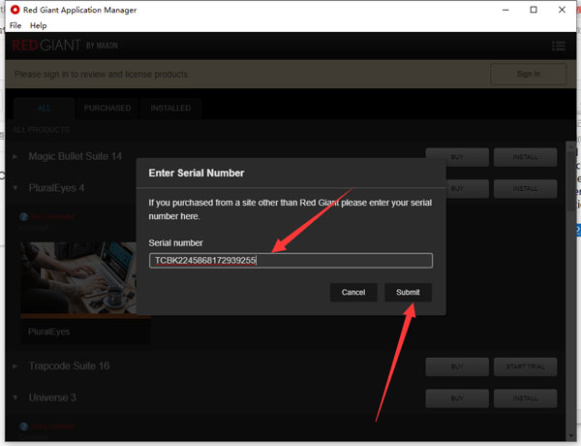
Task: Open the File menu
Action: tap(15, 25)
